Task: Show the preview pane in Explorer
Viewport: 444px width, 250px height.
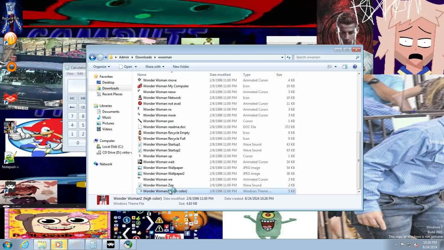Action: tap(345, 67)
